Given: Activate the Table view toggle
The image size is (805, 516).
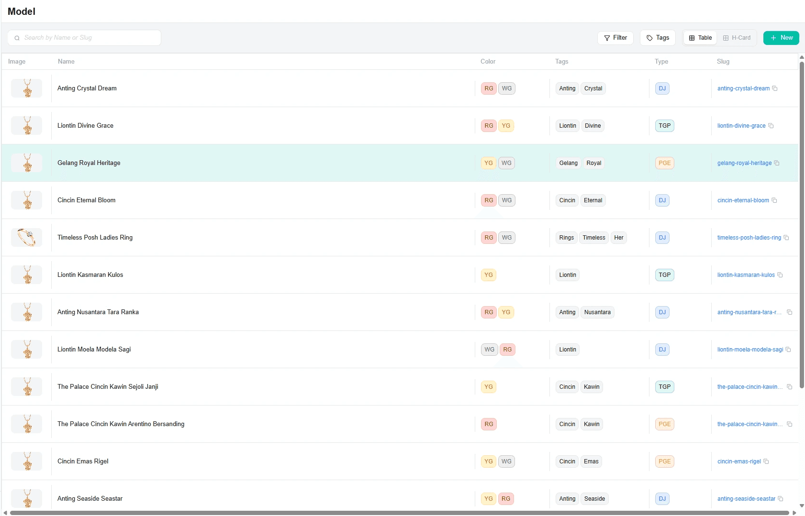Looking at the screenshot, I should pyautogui.click(x=700, y=37).
